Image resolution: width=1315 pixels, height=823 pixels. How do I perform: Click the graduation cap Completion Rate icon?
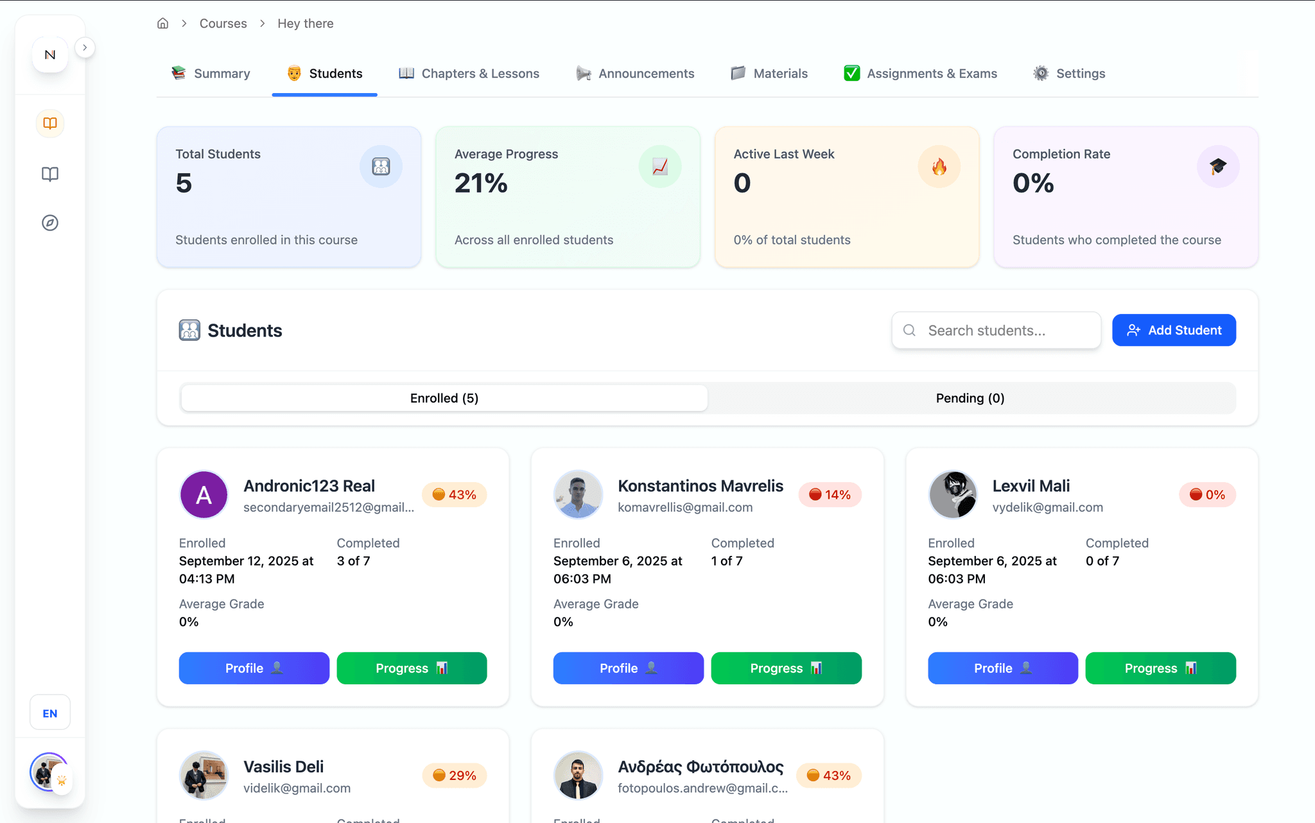[1217, 167]
